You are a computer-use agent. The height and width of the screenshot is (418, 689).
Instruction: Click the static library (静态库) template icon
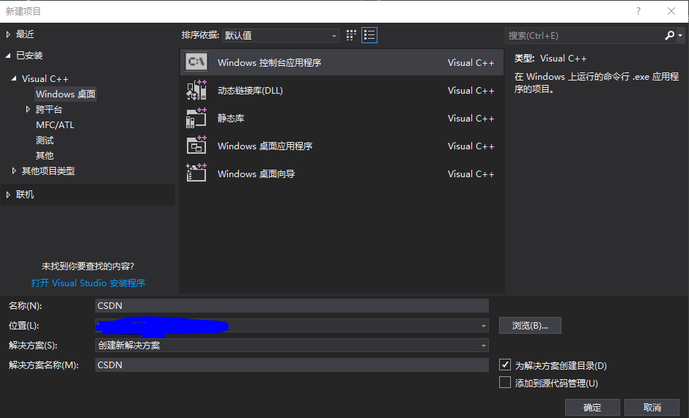pyautogui.click(x=196, y=118)
